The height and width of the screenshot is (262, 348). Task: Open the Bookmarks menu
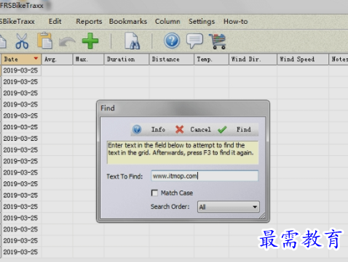pos(128,22)
